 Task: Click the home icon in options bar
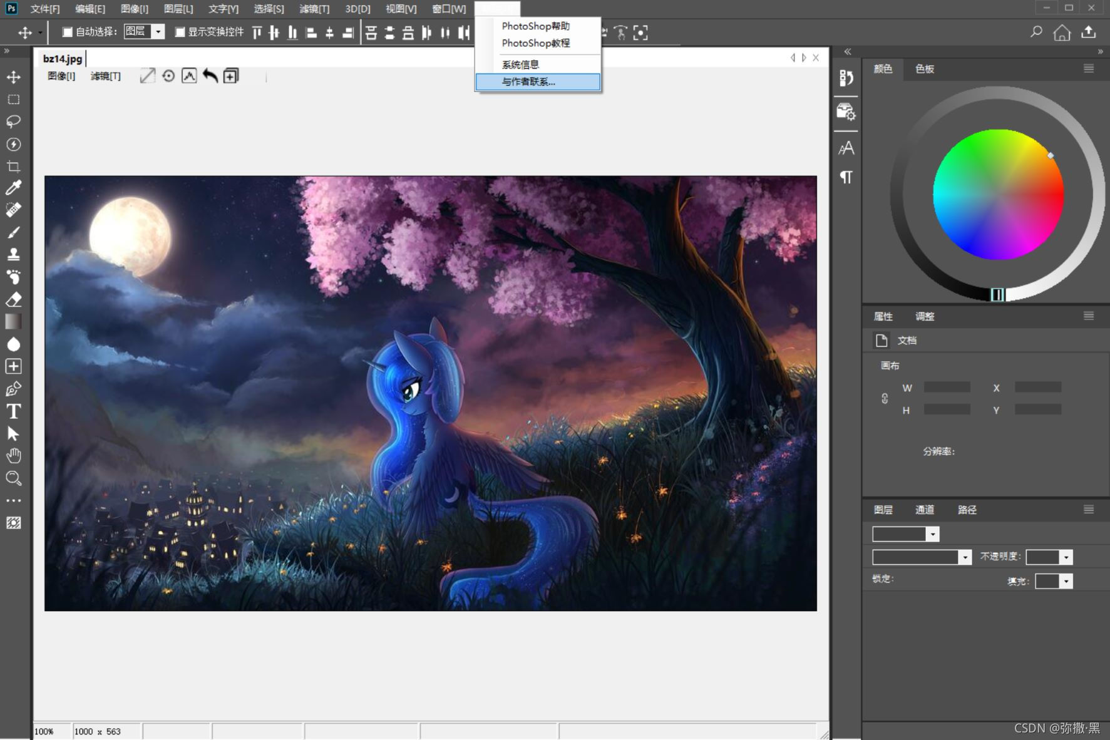point(1062,32)
